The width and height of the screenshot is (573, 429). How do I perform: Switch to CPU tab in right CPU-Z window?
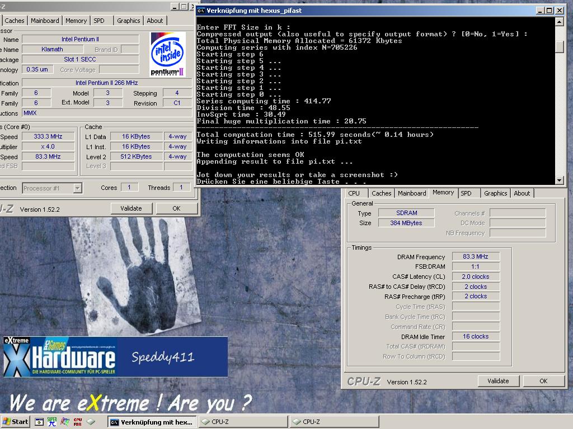(354, 193)
